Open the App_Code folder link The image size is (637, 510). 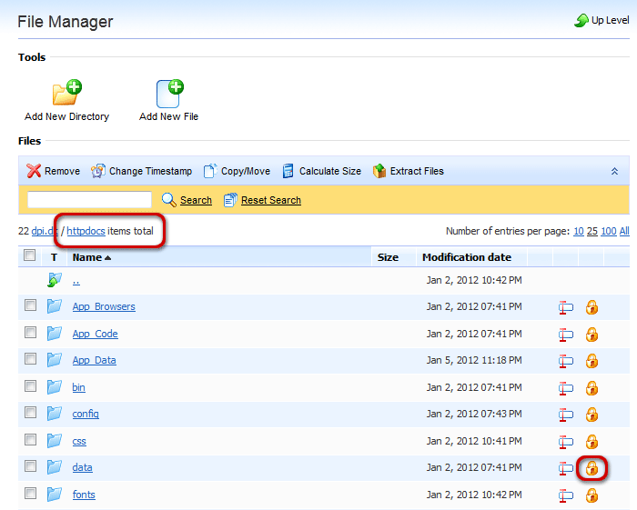pyautogui.click(x=95, y=334)
